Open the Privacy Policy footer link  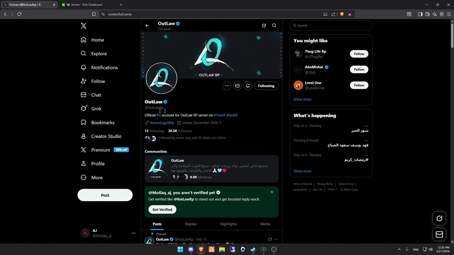pos(325,184)
